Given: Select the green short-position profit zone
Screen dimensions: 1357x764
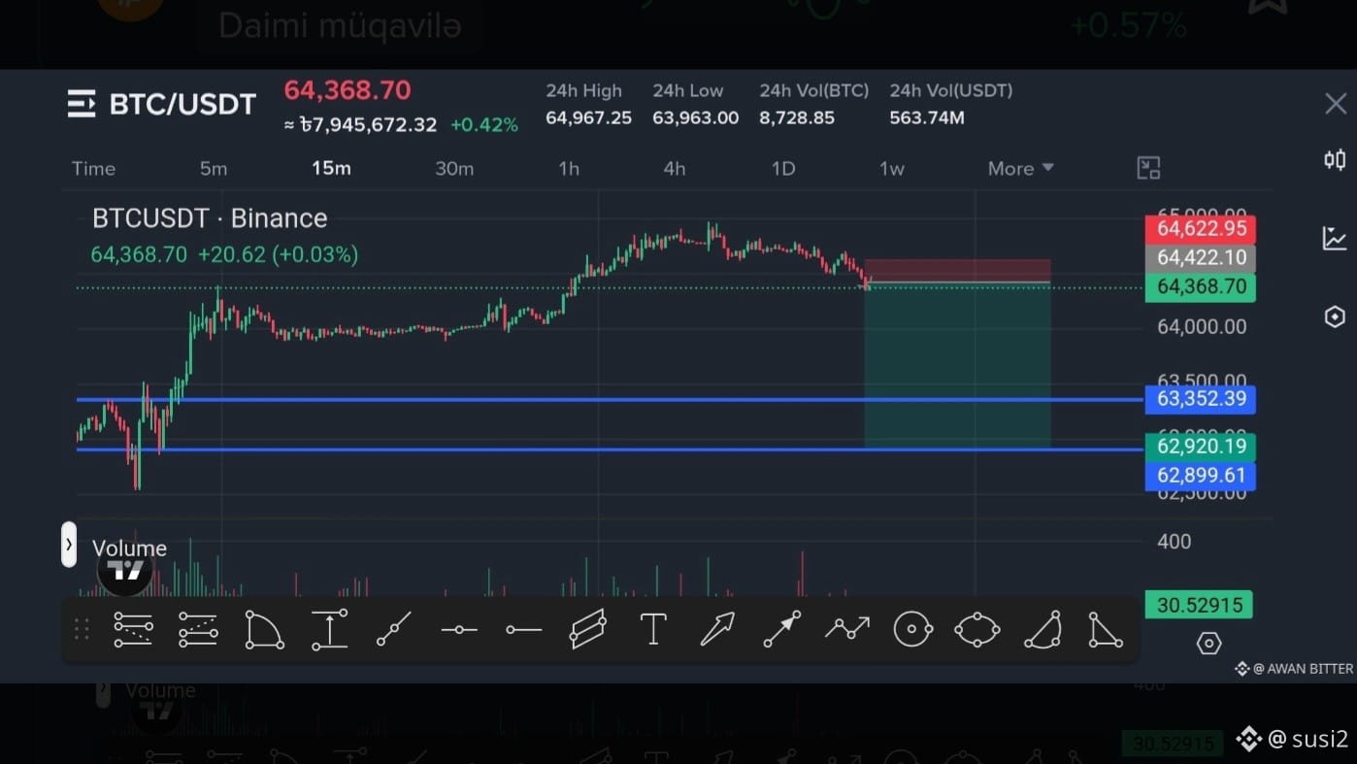Looking at the screenshot, I should [957, 365].
